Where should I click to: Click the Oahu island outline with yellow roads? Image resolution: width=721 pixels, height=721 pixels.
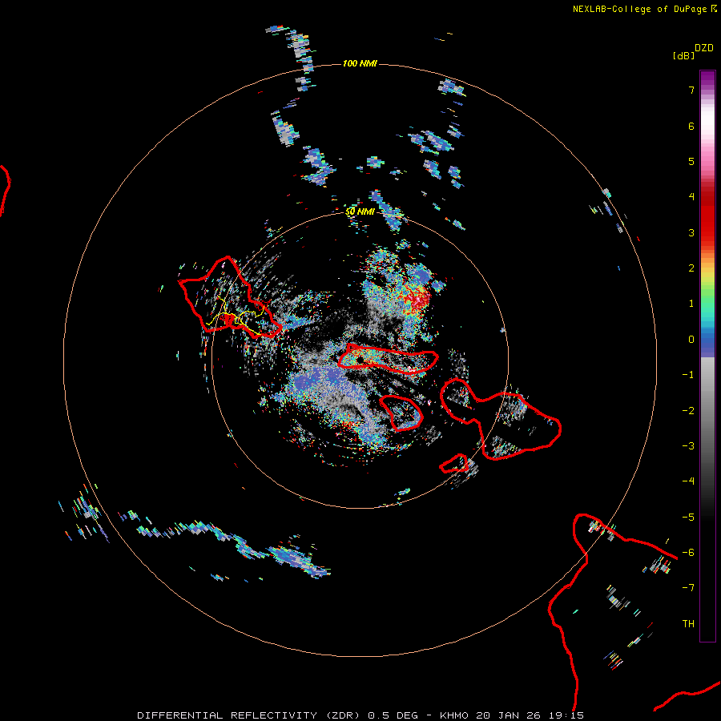pos(229,297)
